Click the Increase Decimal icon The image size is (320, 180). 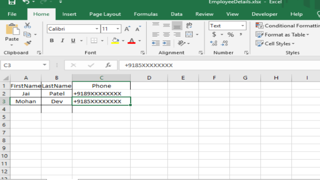214,43
